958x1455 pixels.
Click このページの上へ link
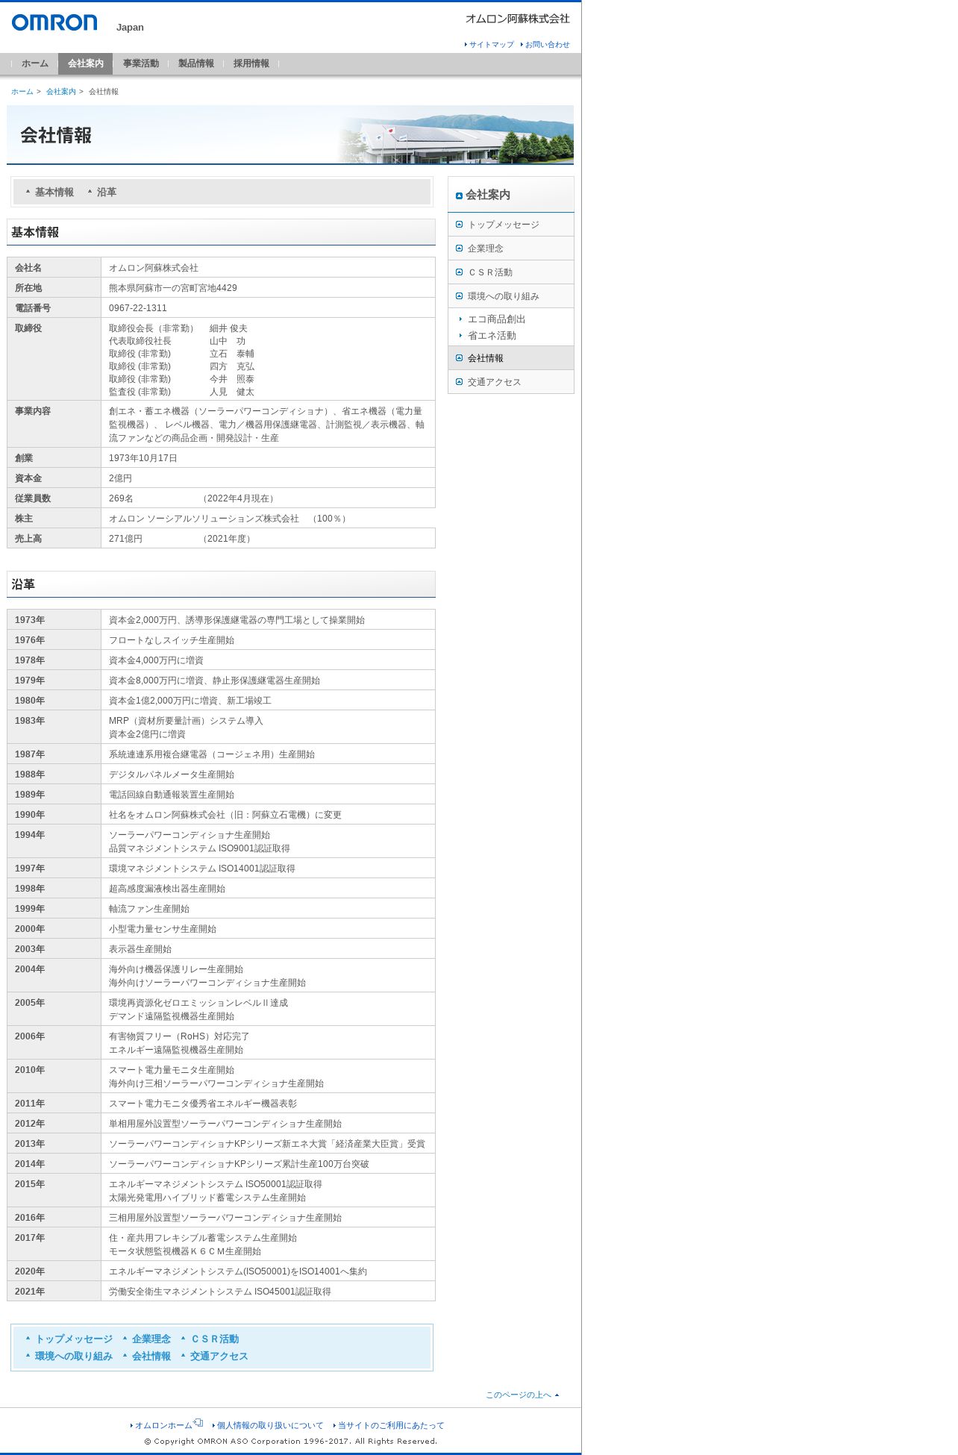[x=519, y=1395]
